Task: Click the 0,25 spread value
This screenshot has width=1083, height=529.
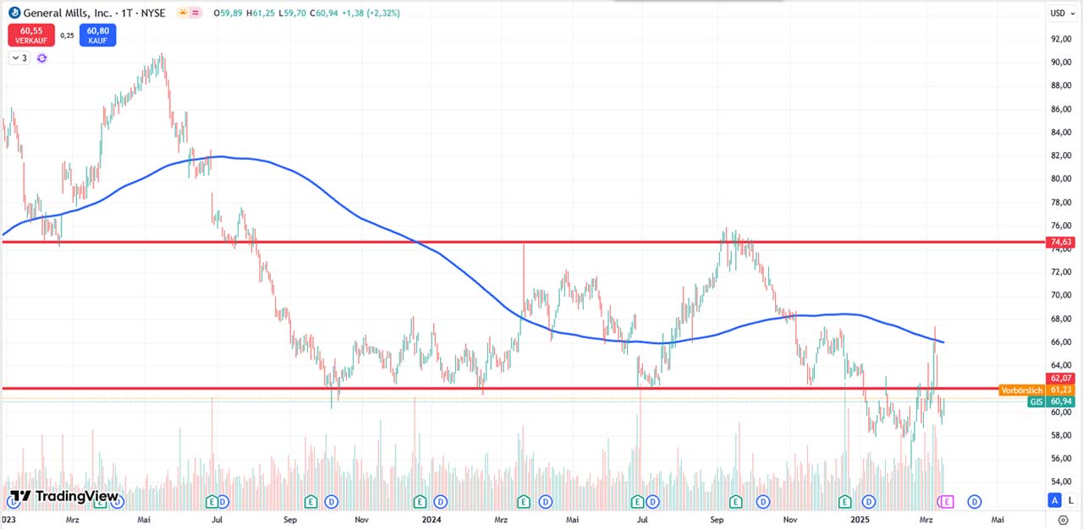Action: click(x=68, y=35)
